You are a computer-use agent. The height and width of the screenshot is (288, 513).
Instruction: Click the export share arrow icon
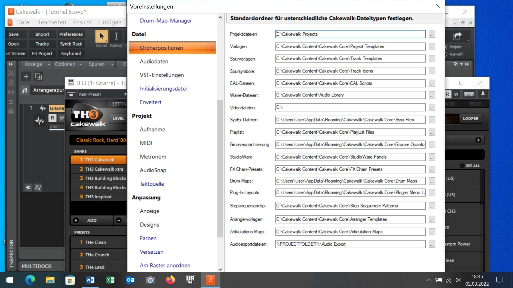(457, 36)
